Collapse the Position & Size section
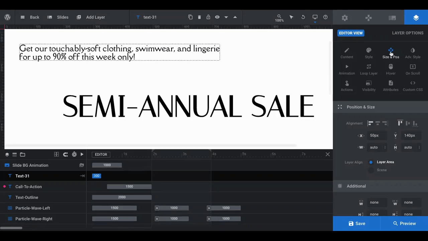The height and width of the screenshot is (241, 428). (x=381, y=107)
